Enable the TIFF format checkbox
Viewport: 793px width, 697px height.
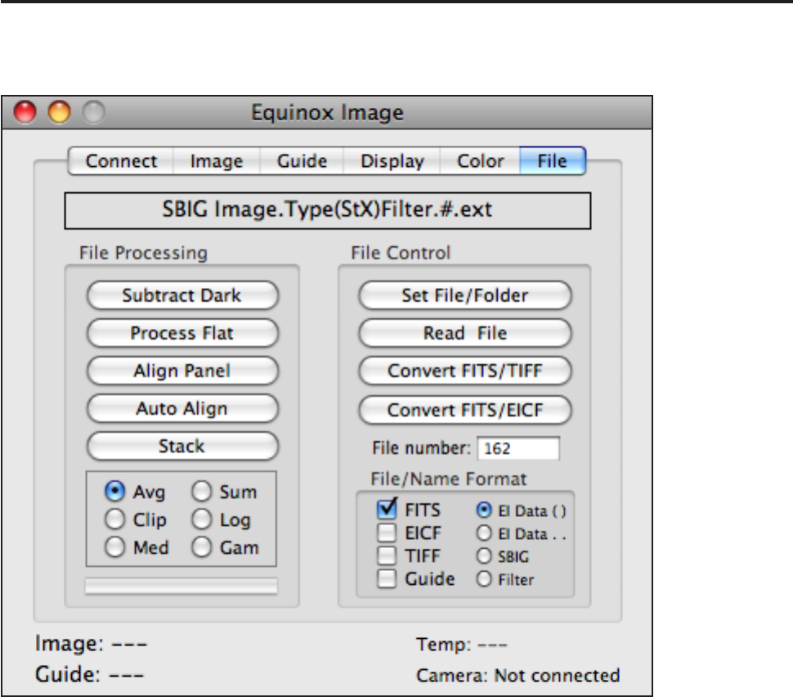[x=387, y=556]
